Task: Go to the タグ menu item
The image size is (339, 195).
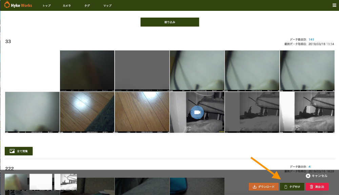Action: (87, 5)
